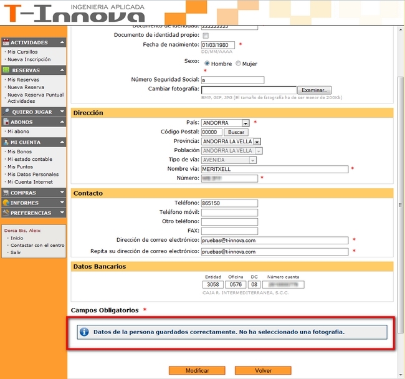Click the Dorca Bis, Aleix user name

point(22,231)
